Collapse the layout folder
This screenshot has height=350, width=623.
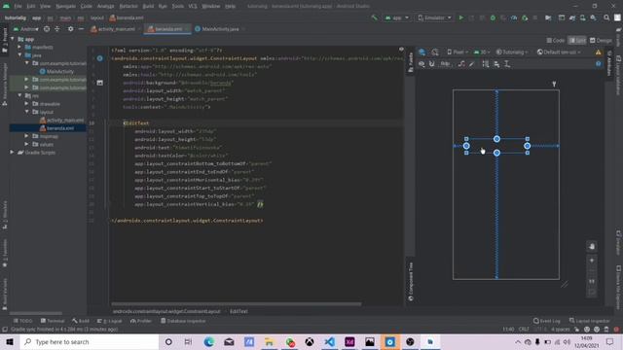[x=26, y=112]
